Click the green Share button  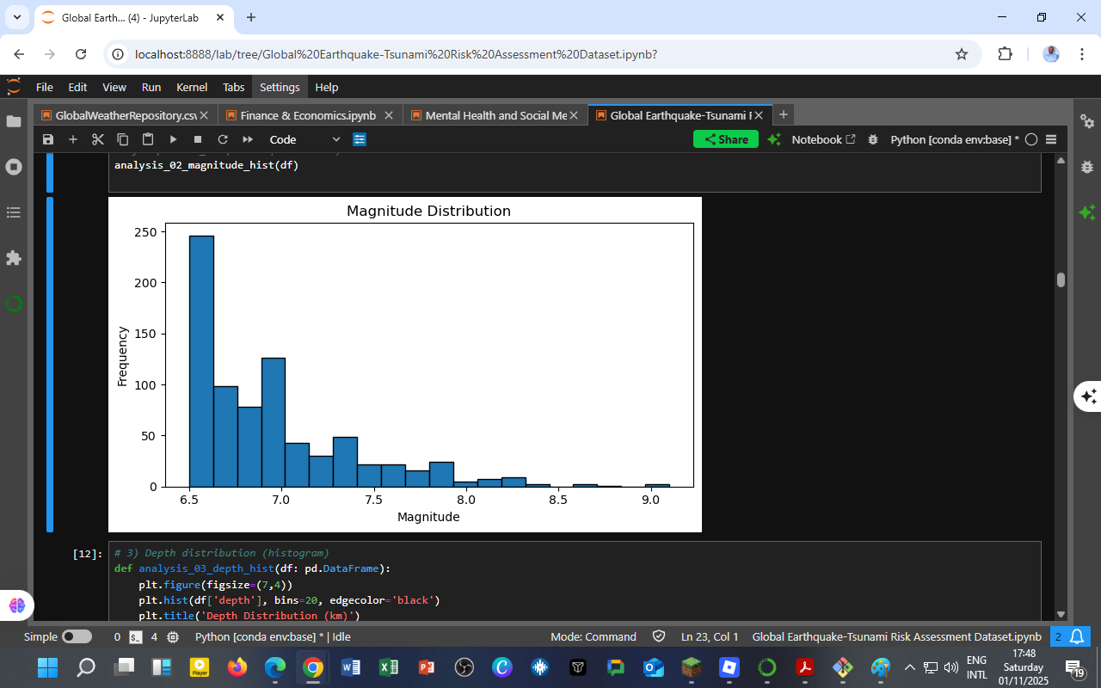[725, 138]
